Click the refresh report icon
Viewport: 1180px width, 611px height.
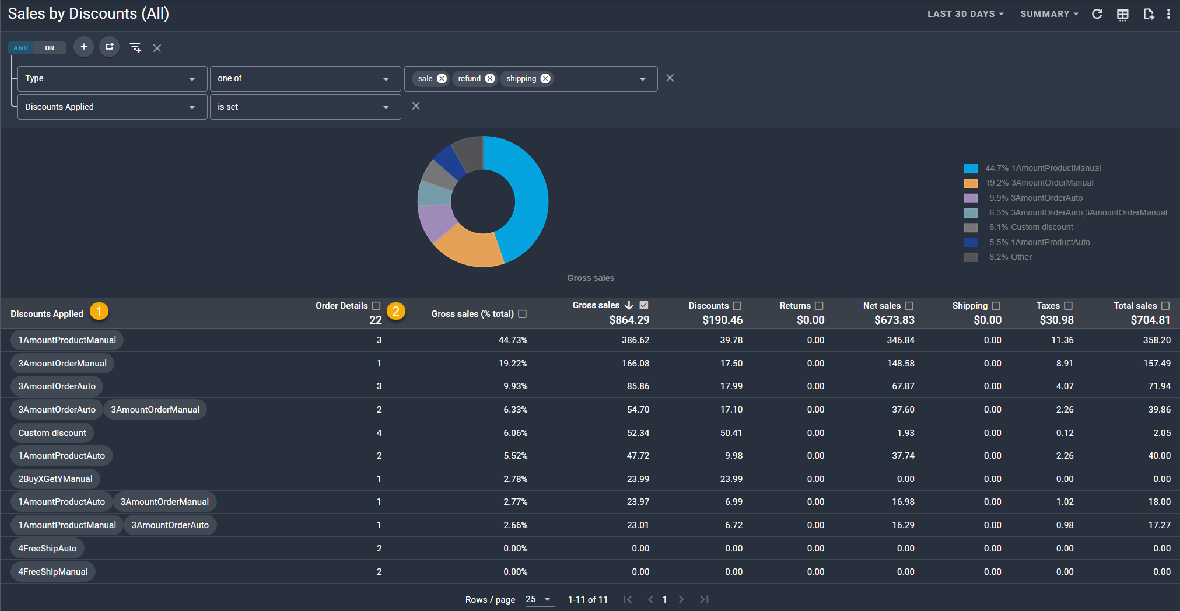[1097, 14]
